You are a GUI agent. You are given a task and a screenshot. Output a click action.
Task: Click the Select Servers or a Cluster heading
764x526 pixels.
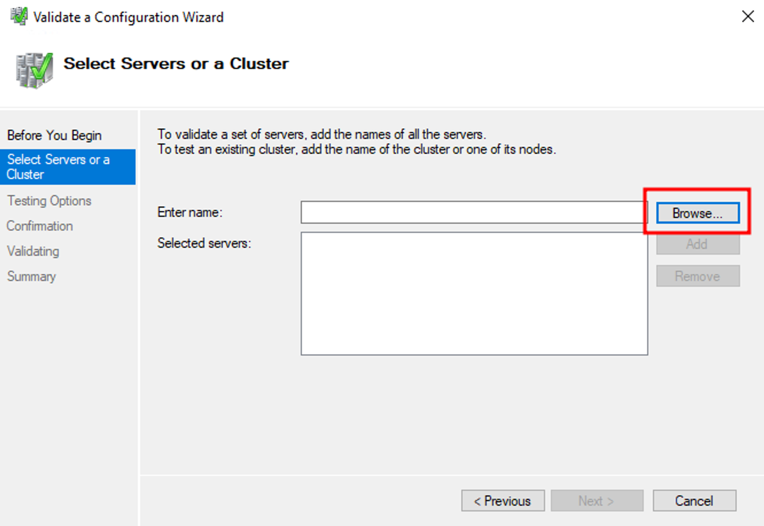(x=176, y=64)
